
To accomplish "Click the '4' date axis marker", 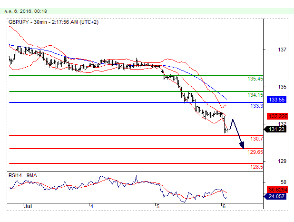I will [x=92, y=206].
